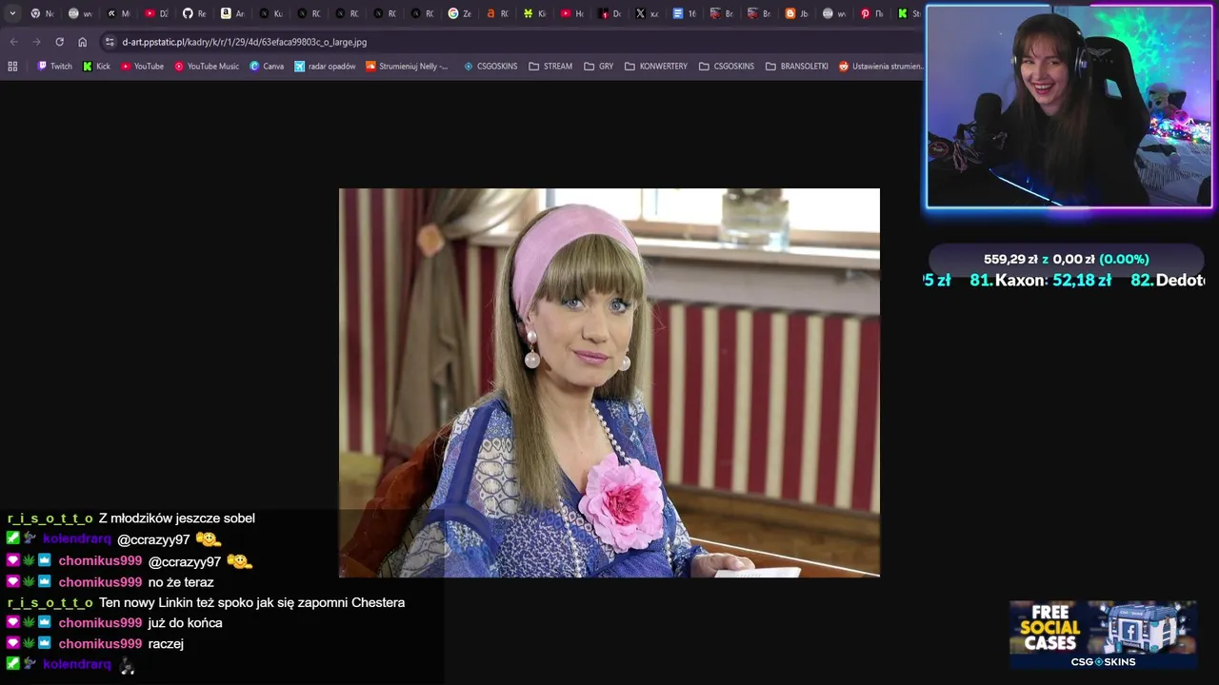Viewport: 1219px width, 685px height.
Task: Open the Kick bookmark
Action: tap(96, 67)
